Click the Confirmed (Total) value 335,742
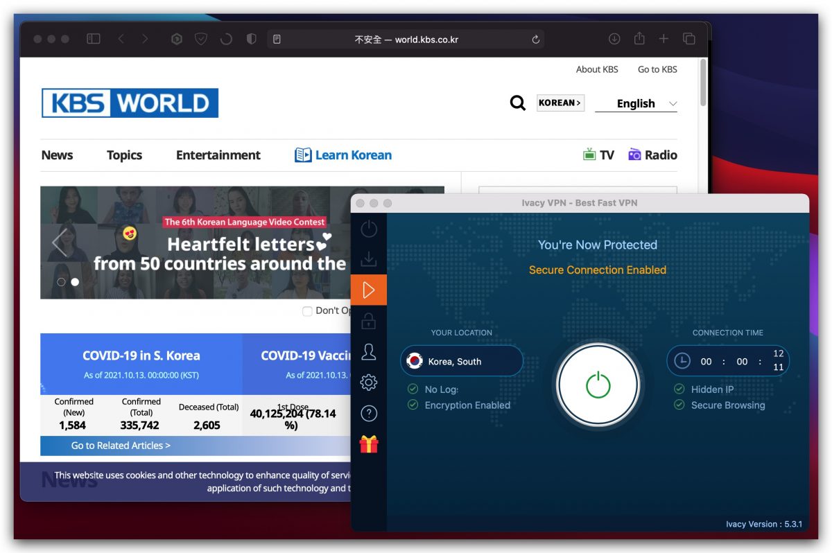 pyautogui.click(x=141, y=425)
